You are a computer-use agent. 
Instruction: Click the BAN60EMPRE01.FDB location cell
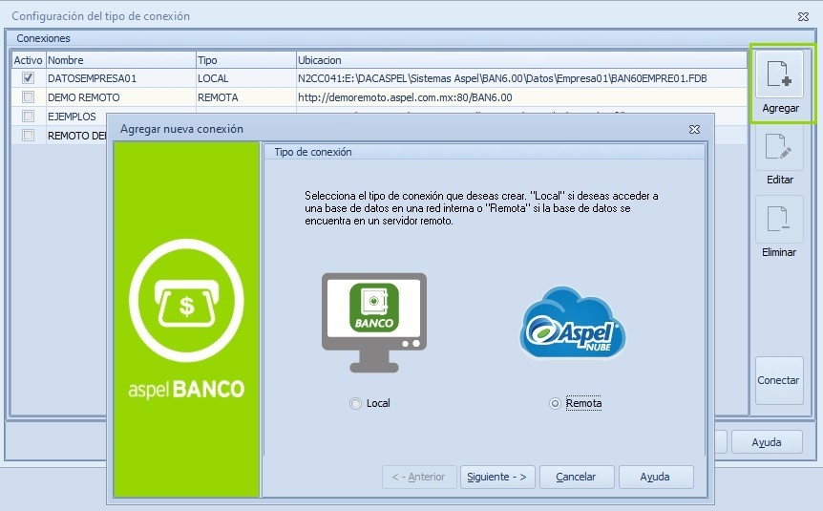(x=521, y=78)
